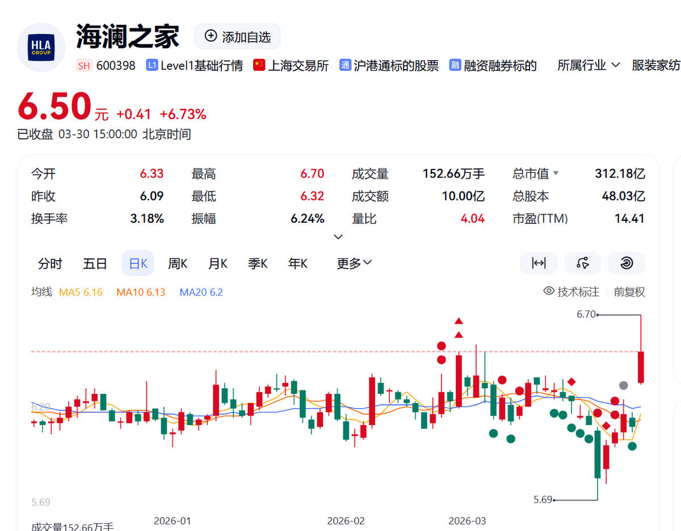Expand more quote details chevron
Viewport: 681px width, 531px height.
point(338,236)
